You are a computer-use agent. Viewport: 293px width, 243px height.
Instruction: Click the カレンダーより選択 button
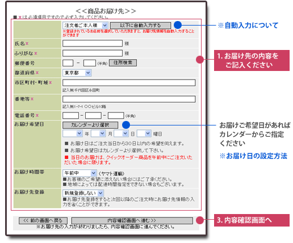pos(90,125)
